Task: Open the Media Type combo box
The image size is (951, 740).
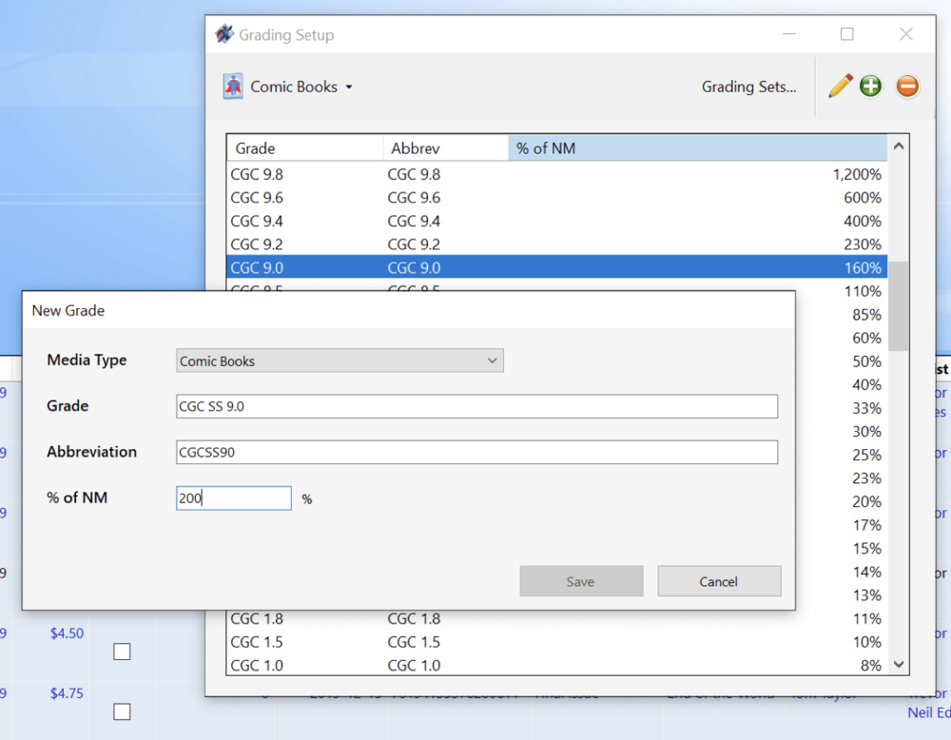Action: (x=340, y=360)
